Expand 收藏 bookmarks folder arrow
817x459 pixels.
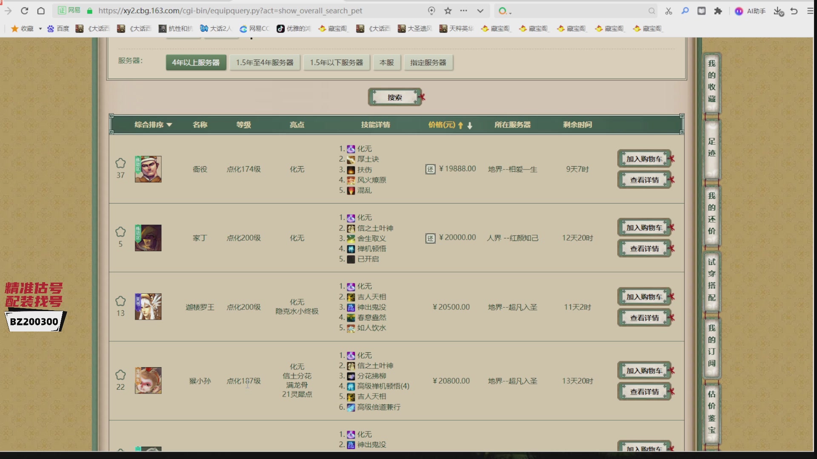point(40,28)
